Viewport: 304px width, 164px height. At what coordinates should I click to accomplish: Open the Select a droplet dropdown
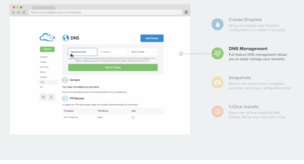click(143, 52)
